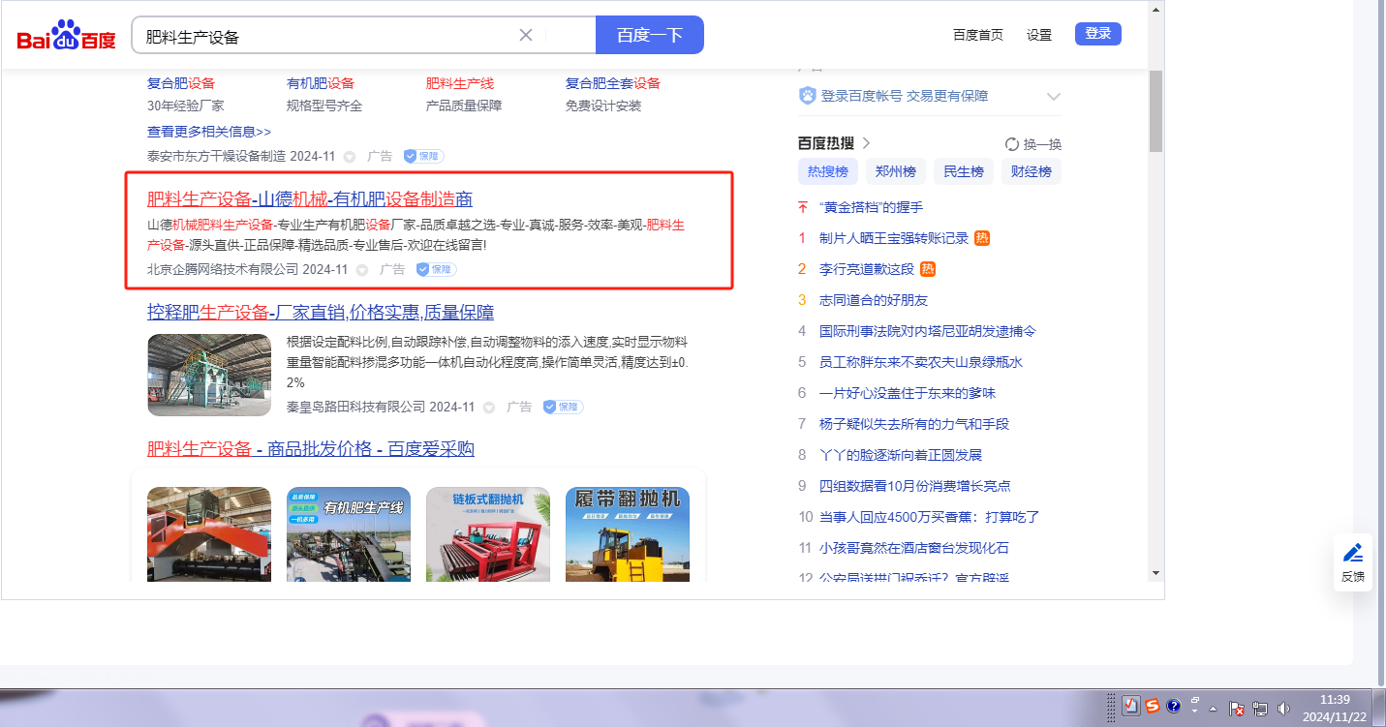Image resolution: width=1386 pixels, height=727 pixels.
Task: Click the 履带翻抛机 product thumbnail
Action: pos(627,533)
